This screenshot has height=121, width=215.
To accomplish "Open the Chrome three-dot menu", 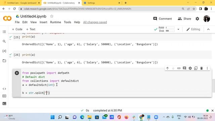I will [x=211, y=9].
